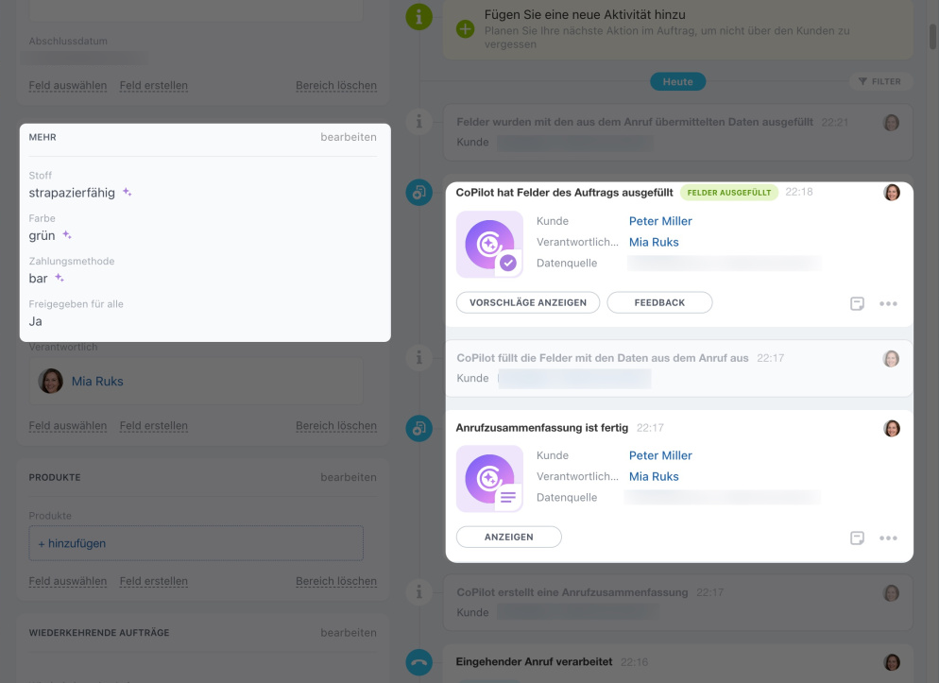Click the Heute date marker
This screenshot has height=683, width=939.
(x=677, y=82)
